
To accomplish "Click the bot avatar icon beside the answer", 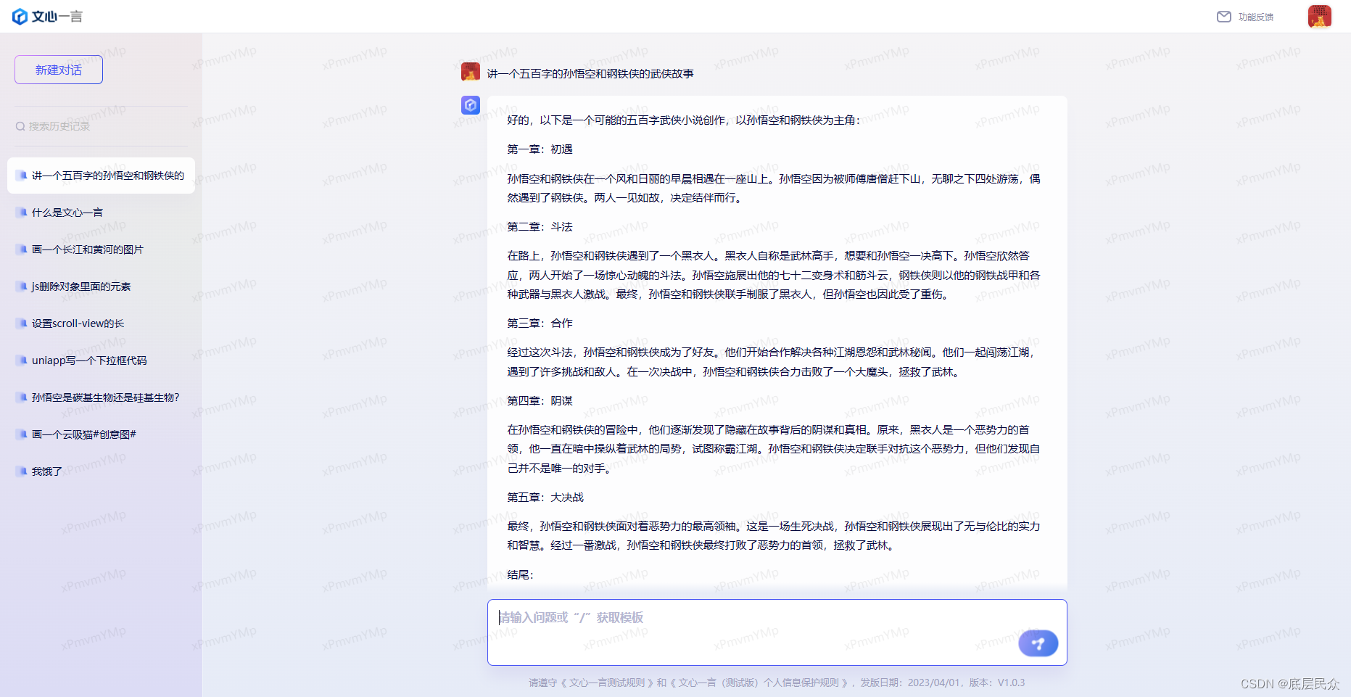I will tap(471, 105).
